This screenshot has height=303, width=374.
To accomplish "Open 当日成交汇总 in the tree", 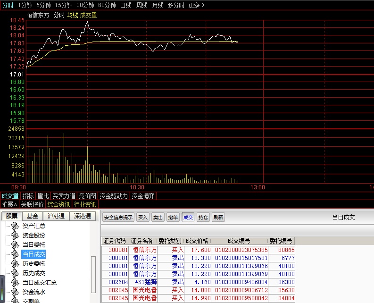I will 39,282.
